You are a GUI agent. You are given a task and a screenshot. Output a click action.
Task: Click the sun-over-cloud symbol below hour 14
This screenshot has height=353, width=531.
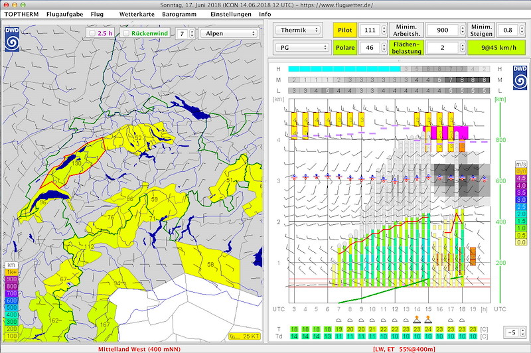pos(417,318)
